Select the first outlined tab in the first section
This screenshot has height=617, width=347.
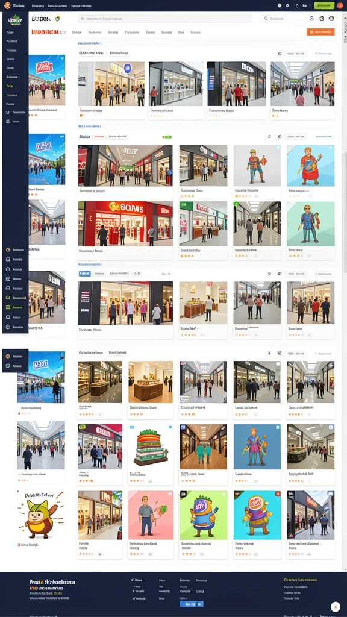[92, 53]
